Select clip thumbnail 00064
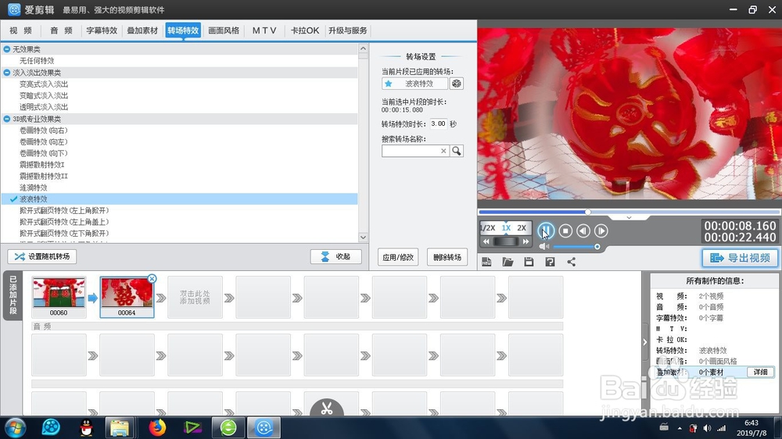This screenshot has width=782, height=439. tap(127, 298)
